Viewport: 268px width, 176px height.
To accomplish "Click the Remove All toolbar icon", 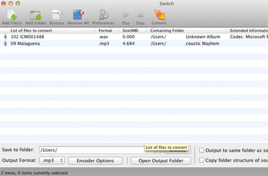I will (78, 15).
